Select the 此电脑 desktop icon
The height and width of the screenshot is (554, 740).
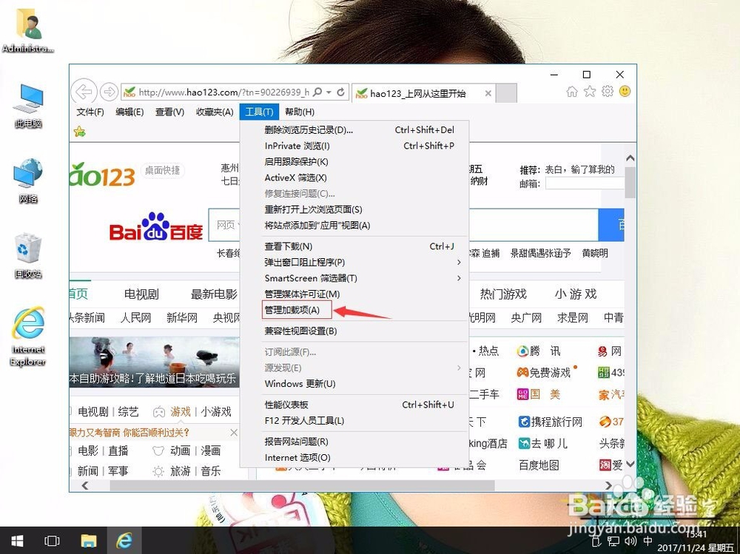click(x=28, y=107)
